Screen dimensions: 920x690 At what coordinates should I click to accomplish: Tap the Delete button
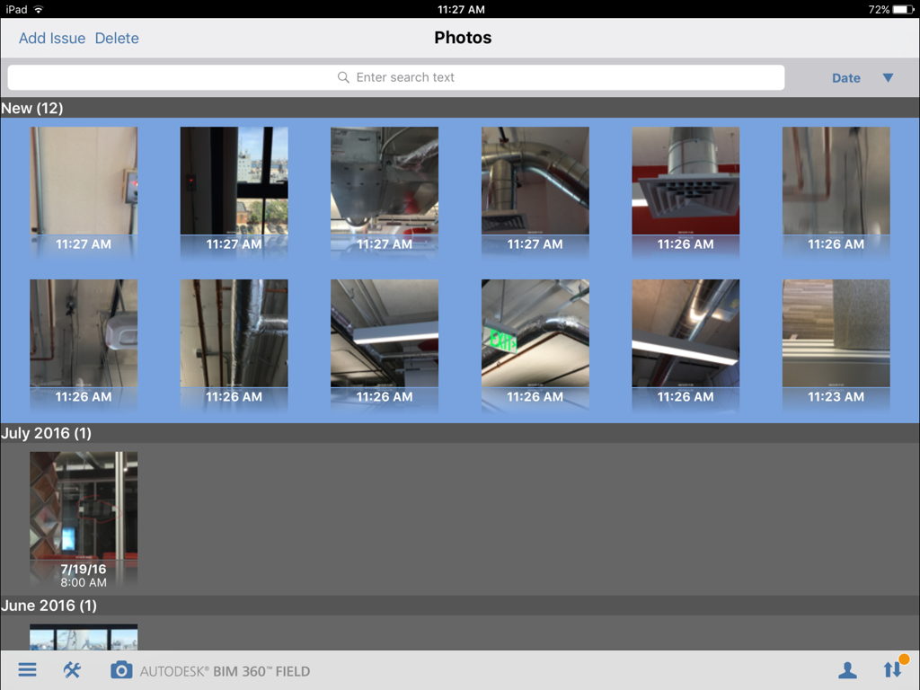117,39
